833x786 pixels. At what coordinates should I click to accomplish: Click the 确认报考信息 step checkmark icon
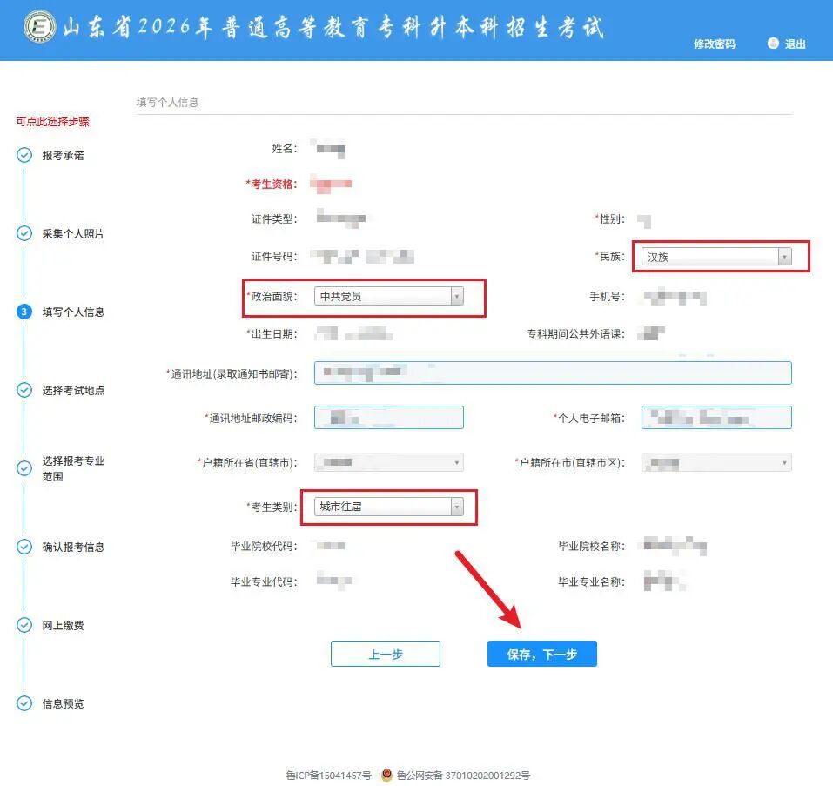(24, 547)
